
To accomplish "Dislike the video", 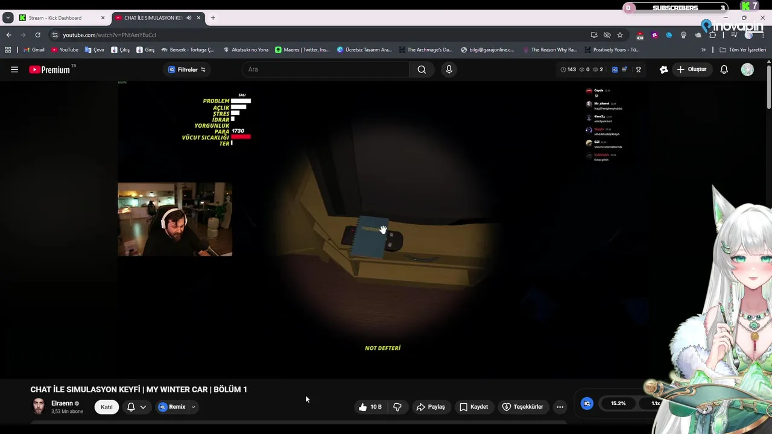I will (x=397, y=407).
